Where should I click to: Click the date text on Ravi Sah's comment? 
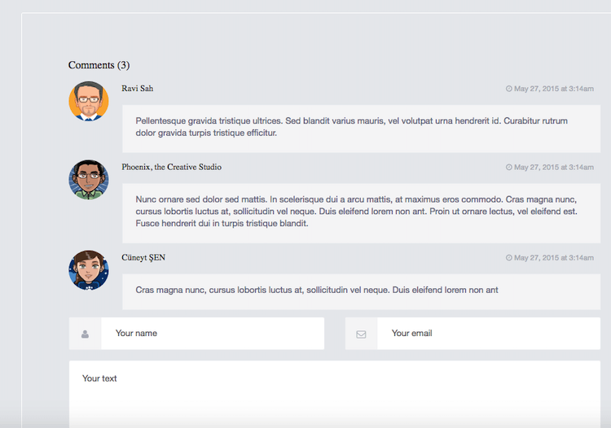tap(553, 89)
